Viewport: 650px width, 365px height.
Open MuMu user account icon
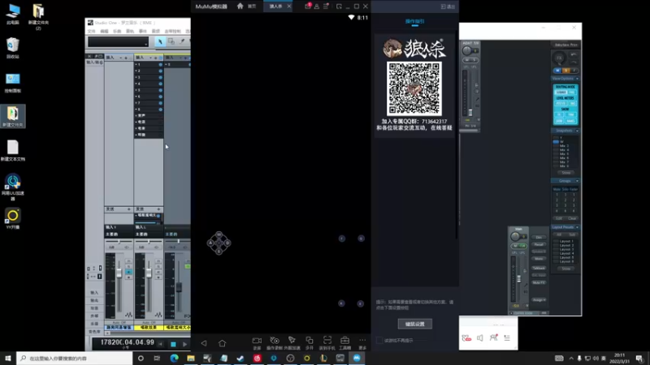tap(317, 6)
